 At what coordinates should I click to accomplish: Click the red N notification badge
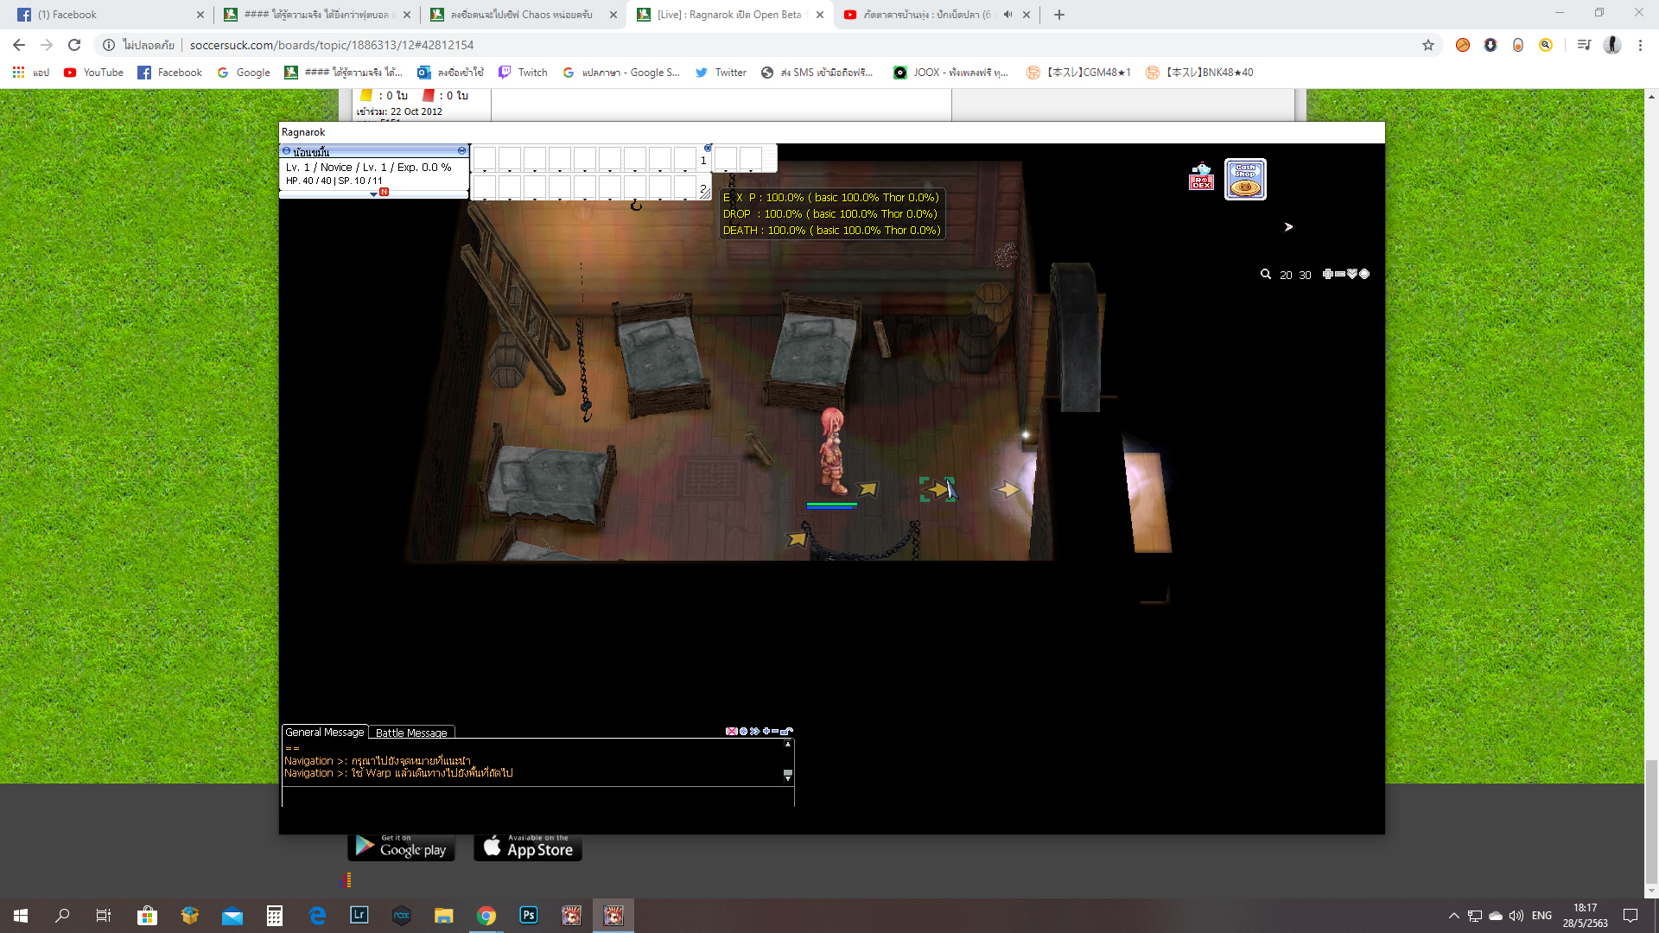(385, 192)
